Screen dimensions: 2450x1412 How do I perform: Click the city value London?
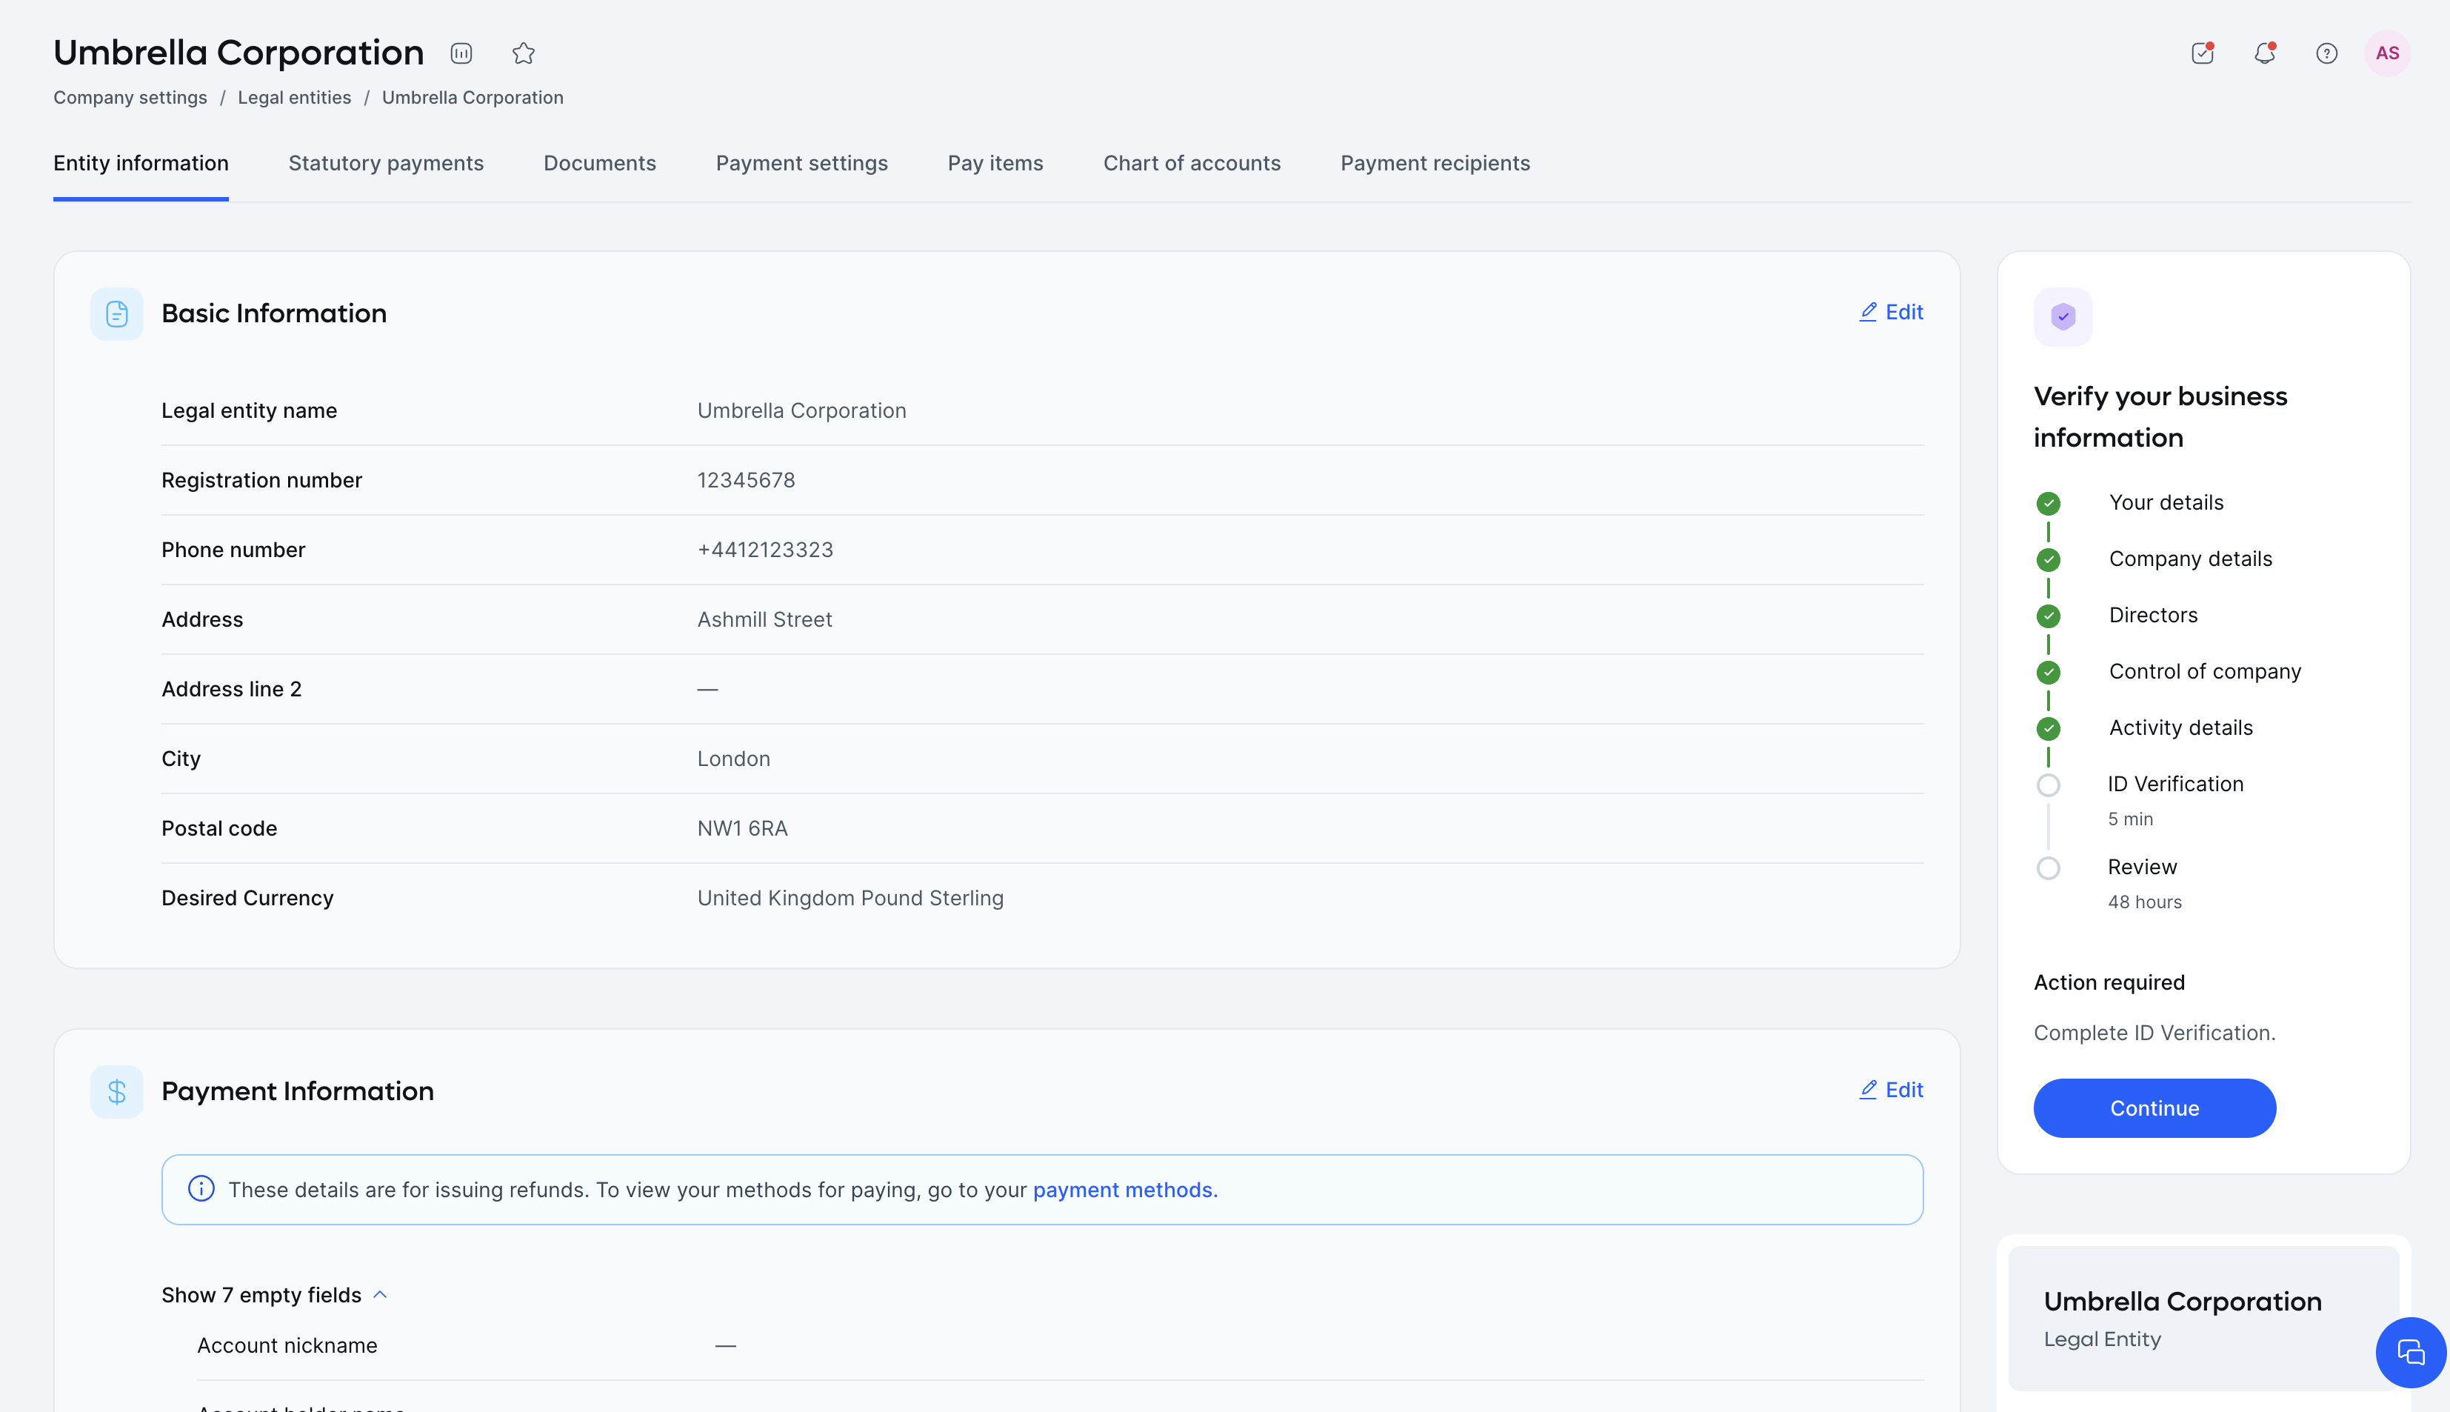point(733,759)
